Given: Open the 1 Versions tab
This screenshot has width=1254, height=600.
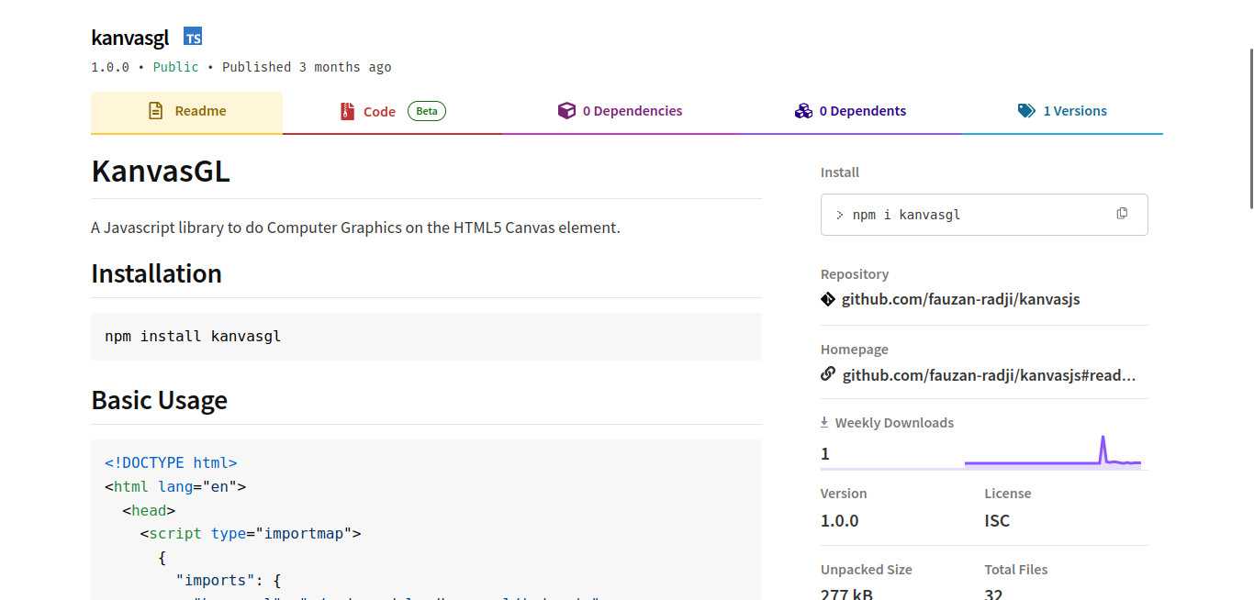Looking at the screenshot, I should 1074,111.
